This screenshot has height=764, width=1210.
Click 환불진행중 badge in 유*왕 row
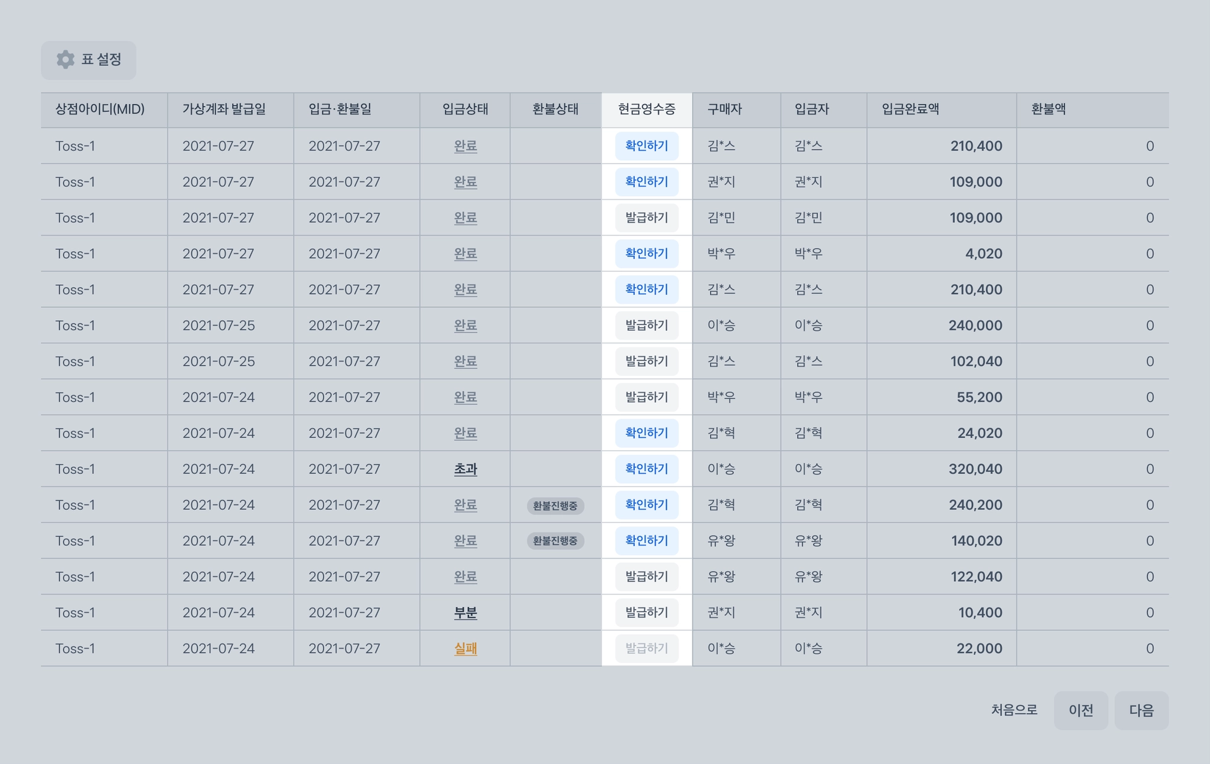[x=555, y=541]
